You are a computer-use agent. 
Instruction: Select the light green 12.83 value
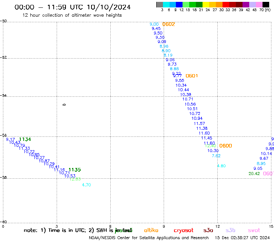pyautogui.click(x=75, y=179)
